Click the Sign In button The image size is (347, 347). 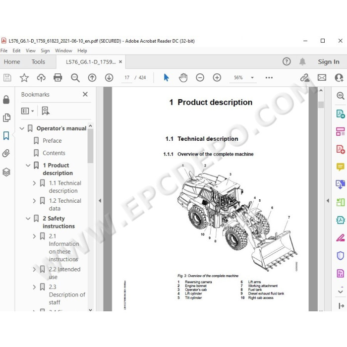(x=328, y=62)
